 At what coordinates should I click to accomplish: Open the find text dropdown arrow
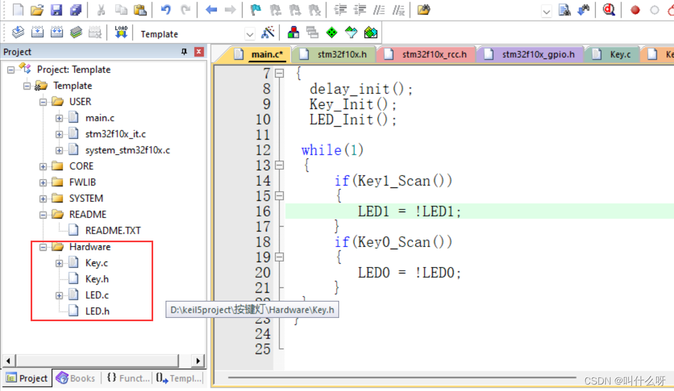546,11
